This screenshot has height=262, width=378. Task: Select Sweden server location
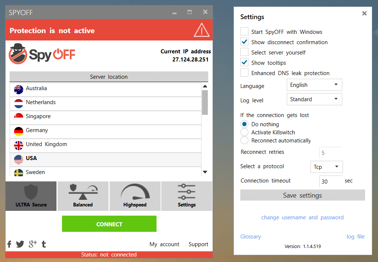click(x=106, y=172)
